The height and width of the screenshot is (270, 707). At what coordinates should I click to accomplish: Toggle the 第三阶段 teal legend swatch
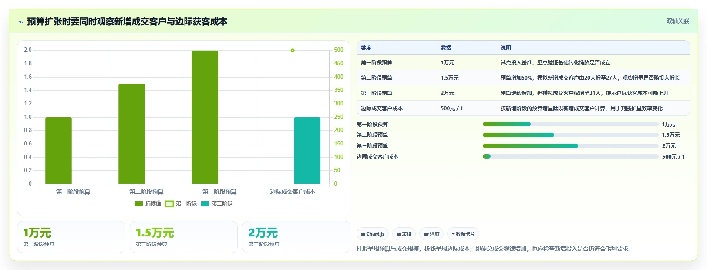[x=205, y=203]
